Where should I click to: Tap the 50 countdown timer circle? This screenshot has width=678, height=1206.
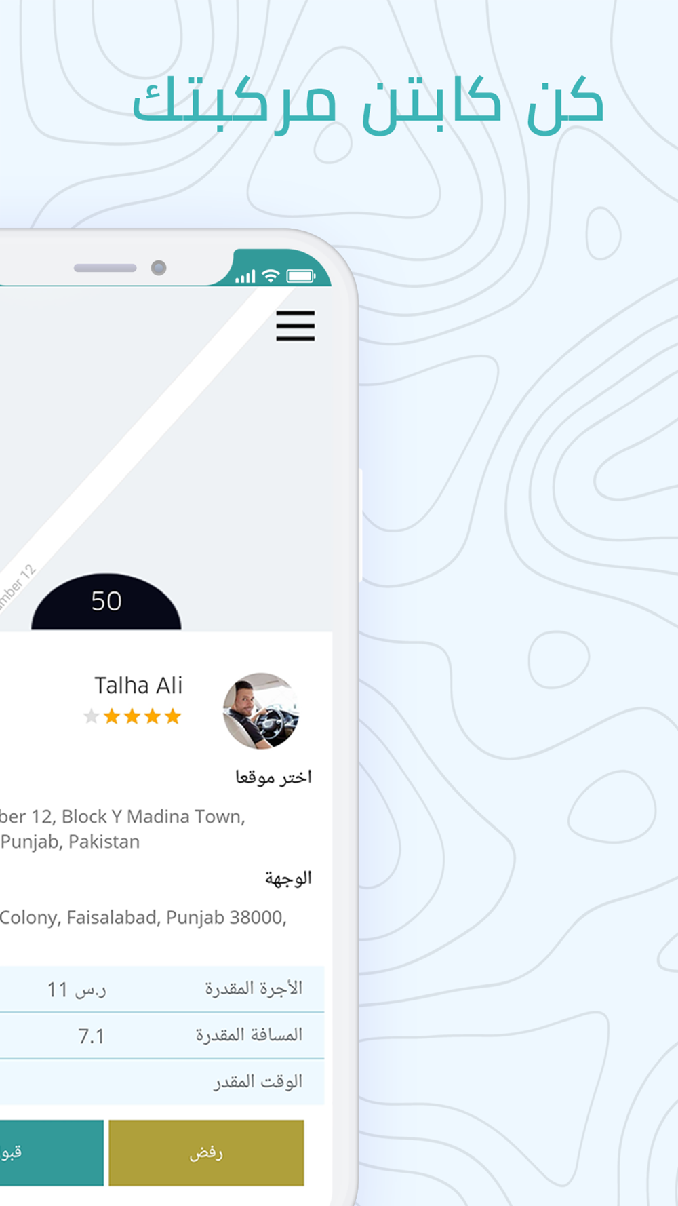(x=106, y=602)
